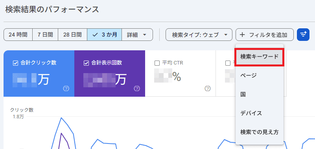The image size is (315, 149).
Task: Enable the 平均 CTR checkbox
Action: tap(157, 63)
